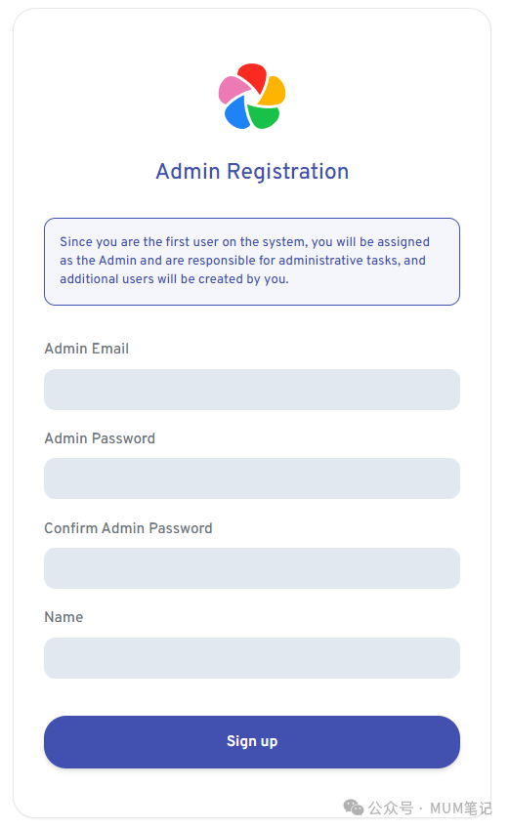This screenshot has height=829, width=509.
Task: Click the Admin Email label
Action: click(x=87, y=349)
